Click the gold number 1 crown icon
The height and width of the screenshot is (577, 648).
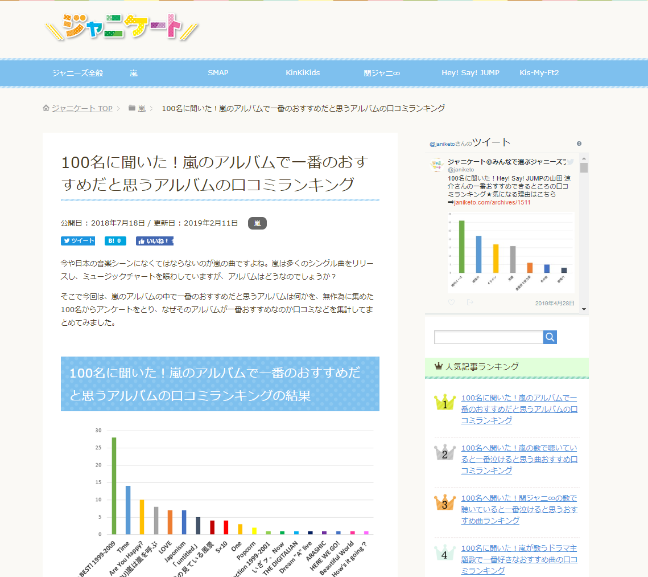pos(445,403)
